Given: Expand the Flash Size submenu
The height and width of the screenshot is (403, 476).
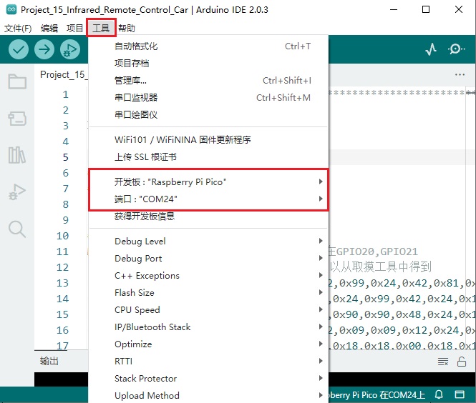Looking at the screenshot, I should pos(208,293).
